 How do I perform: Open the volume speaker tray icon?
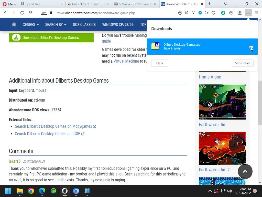230,191
